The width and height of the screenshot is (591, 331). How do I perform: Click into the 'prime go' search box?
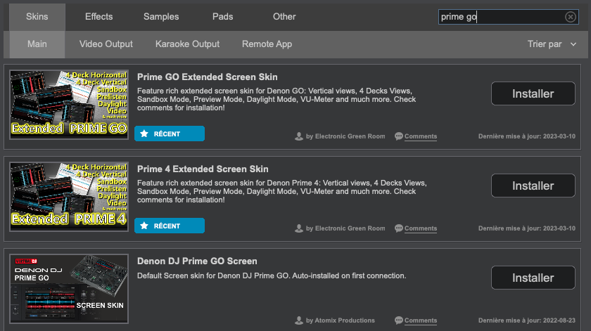tap(501, 17)
